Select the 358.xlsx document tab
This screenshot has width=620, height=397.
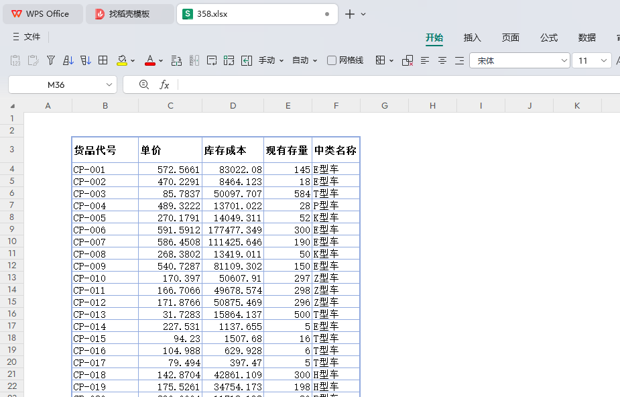257,14
